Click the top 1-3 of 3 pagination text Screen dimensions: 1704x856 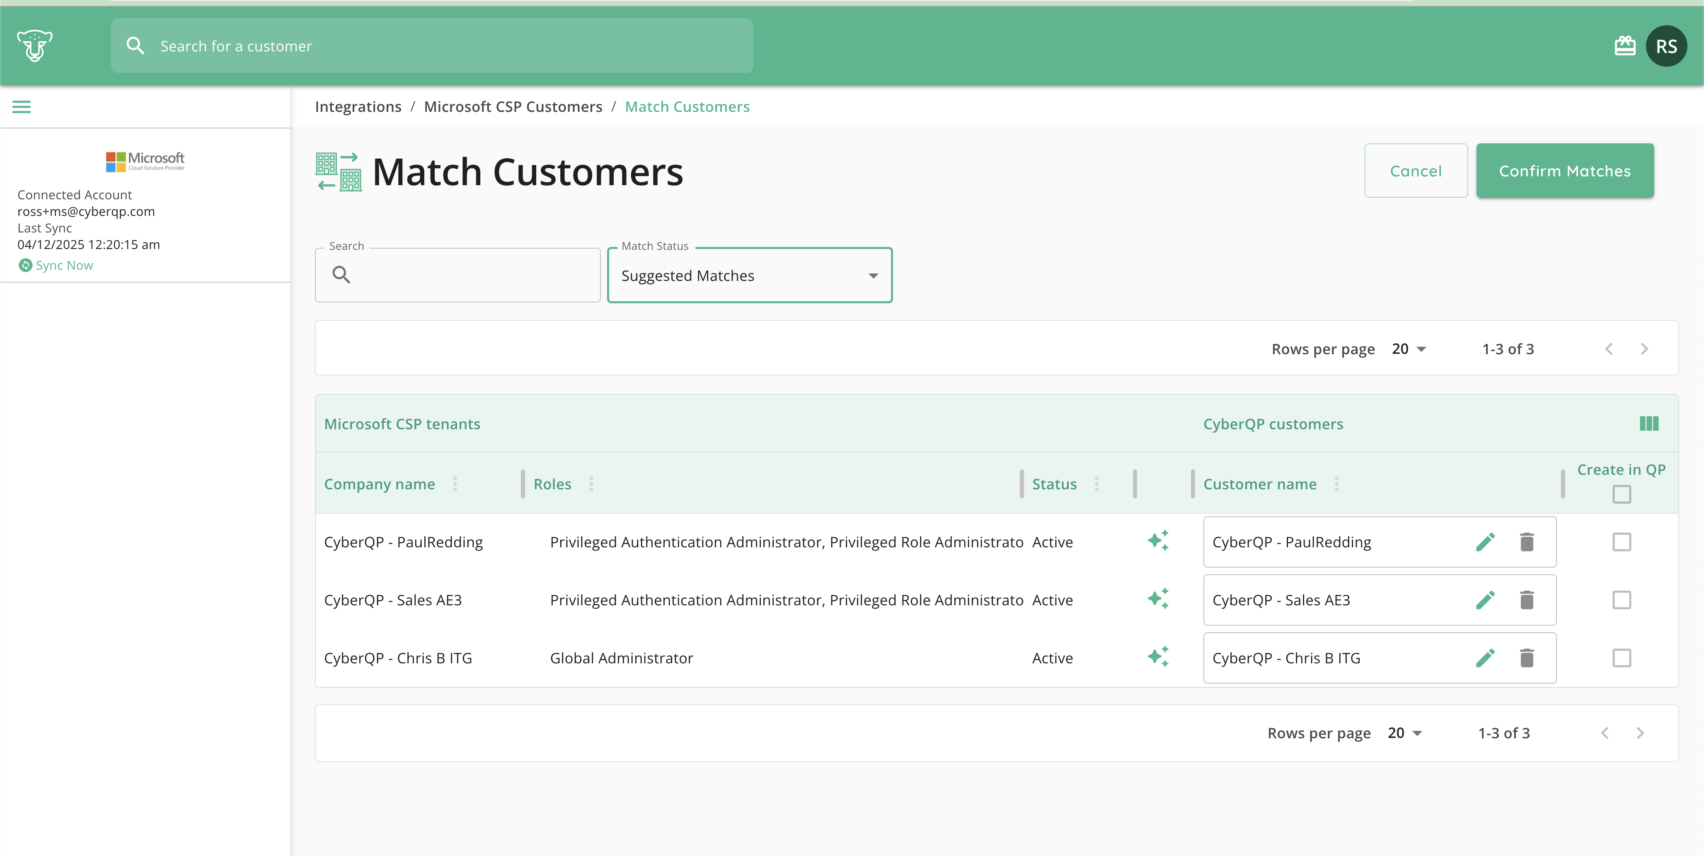click(1508, 348)
